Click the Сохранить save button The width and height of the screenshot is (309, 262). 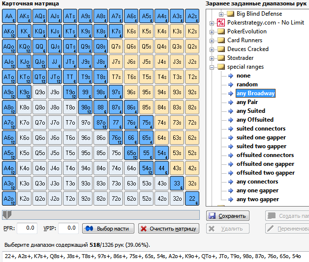pyautogui.click(x=228, y=216)
